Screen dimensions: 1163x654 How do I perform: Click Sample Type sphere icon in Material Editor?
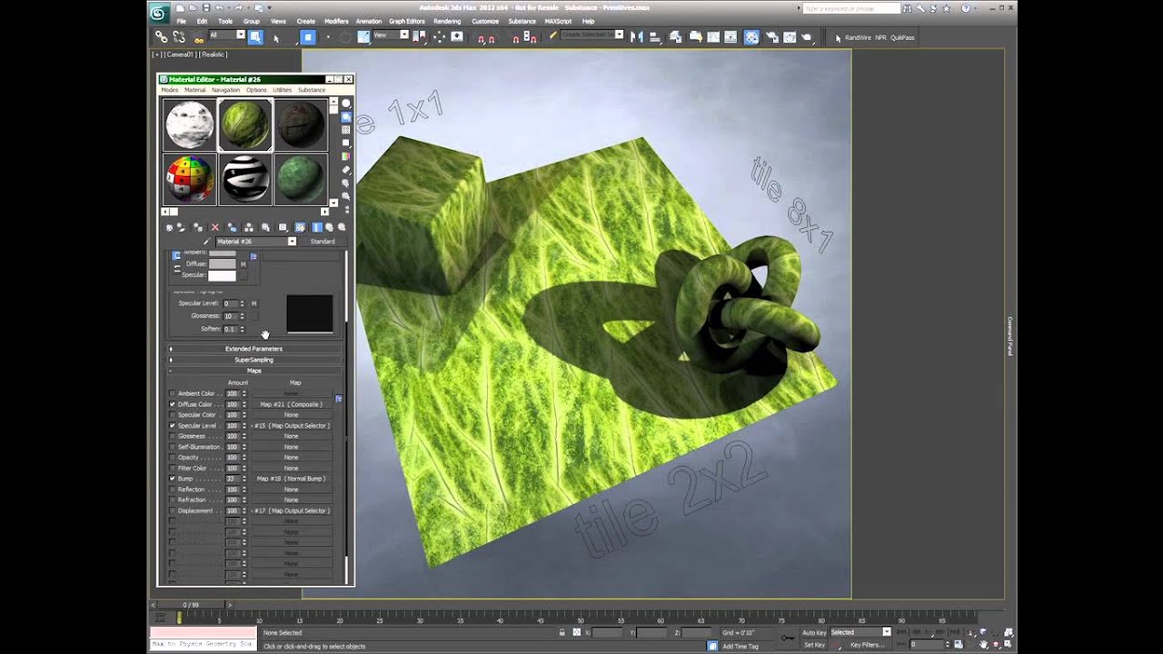(x=346, y=104)
